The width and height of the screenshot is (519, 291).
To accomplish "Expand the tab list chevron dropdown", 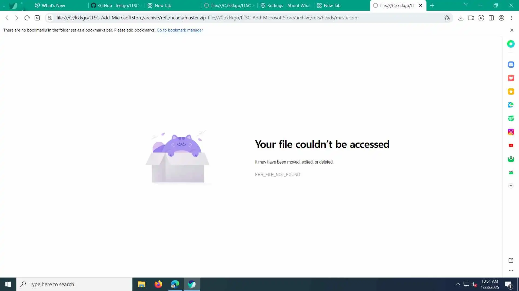I will [x=465, y=5].
